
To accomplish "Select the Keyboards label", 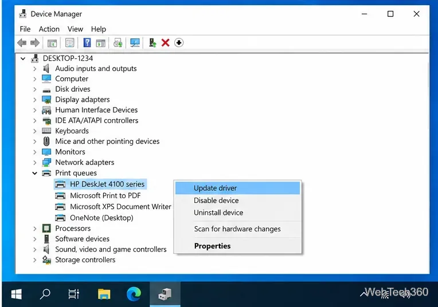I will tap(72, 131).
